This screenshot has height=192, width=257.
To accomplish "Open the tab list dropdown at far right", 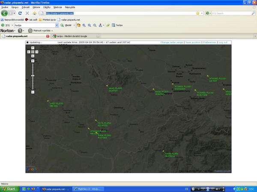I will coord(255,36).
